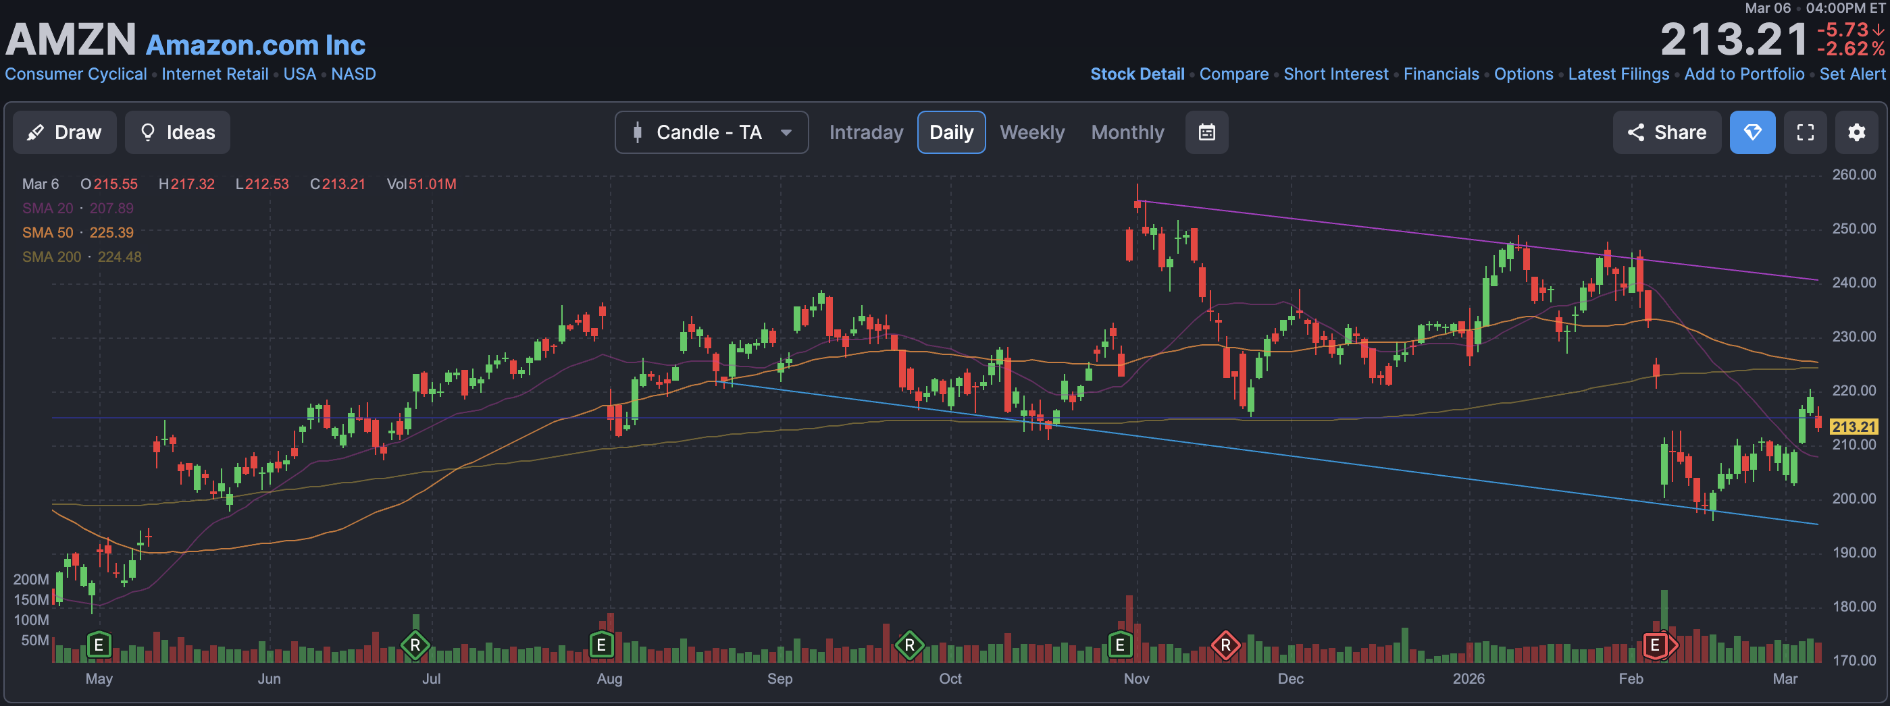Click the August earnings E marker
This screenshot has width=1890, height=706.
point(602,645)
